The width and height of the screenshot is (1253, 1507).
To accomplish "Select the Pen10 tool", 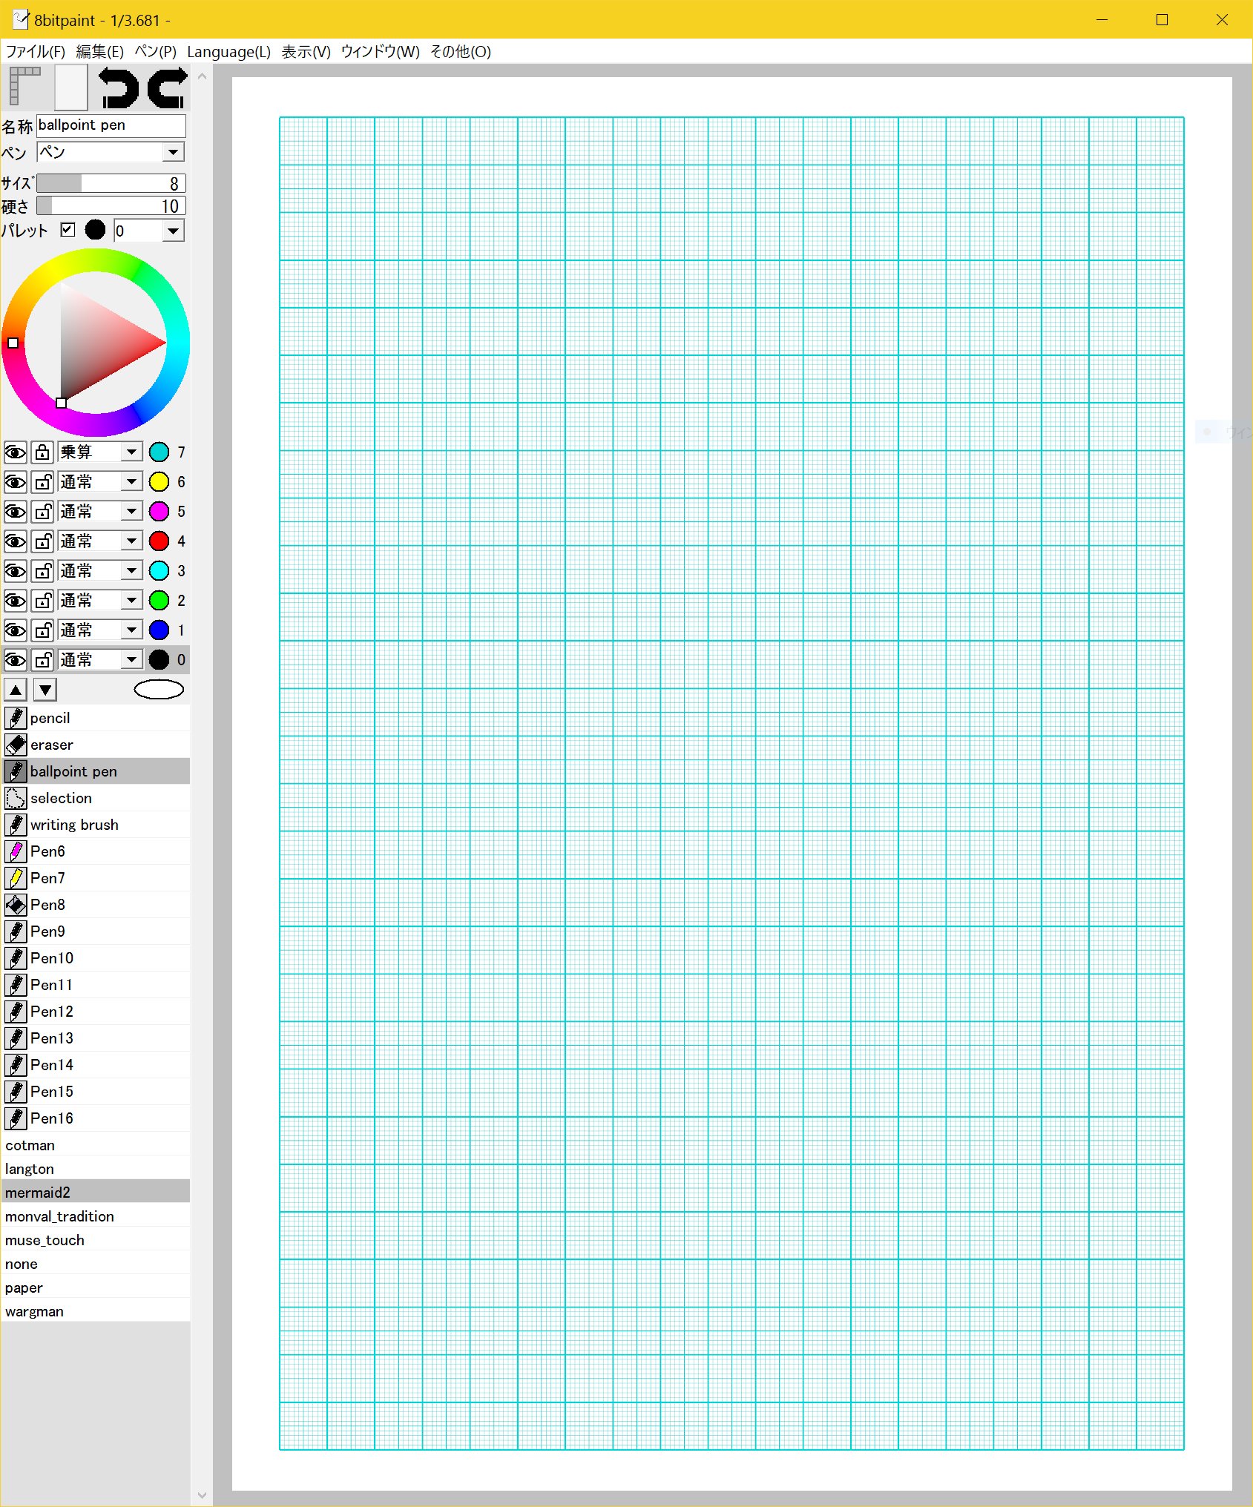I will tap(95, 958).
